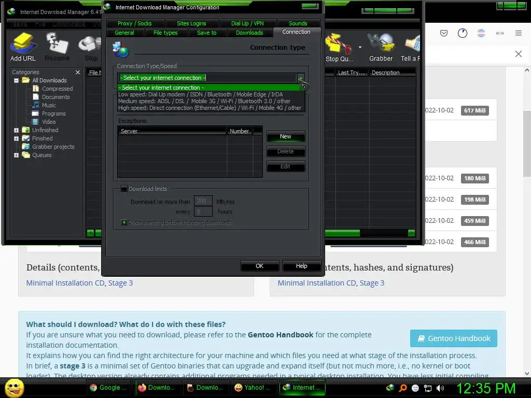This screenshot has height=398, width=531.
Task: Select All Downloads folder
Action: (x=49, y=80)
